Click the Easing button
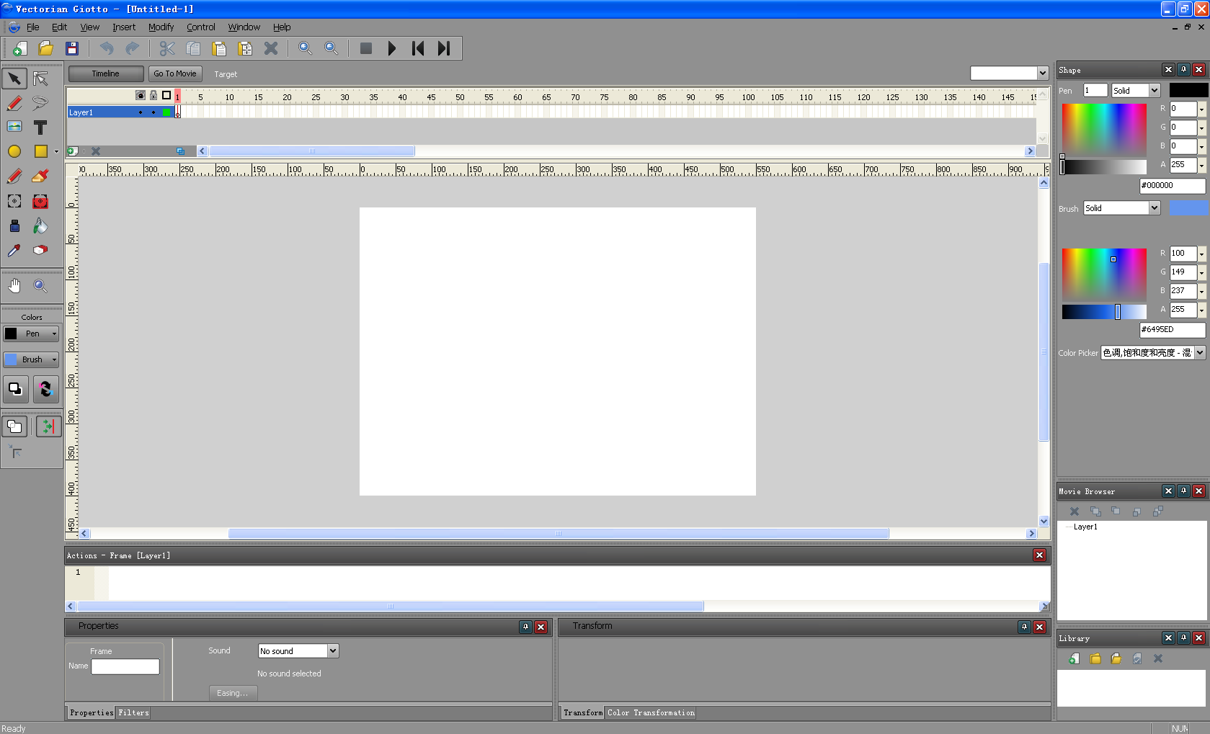This screenshot has width=1210, height=734. point(233,693)
